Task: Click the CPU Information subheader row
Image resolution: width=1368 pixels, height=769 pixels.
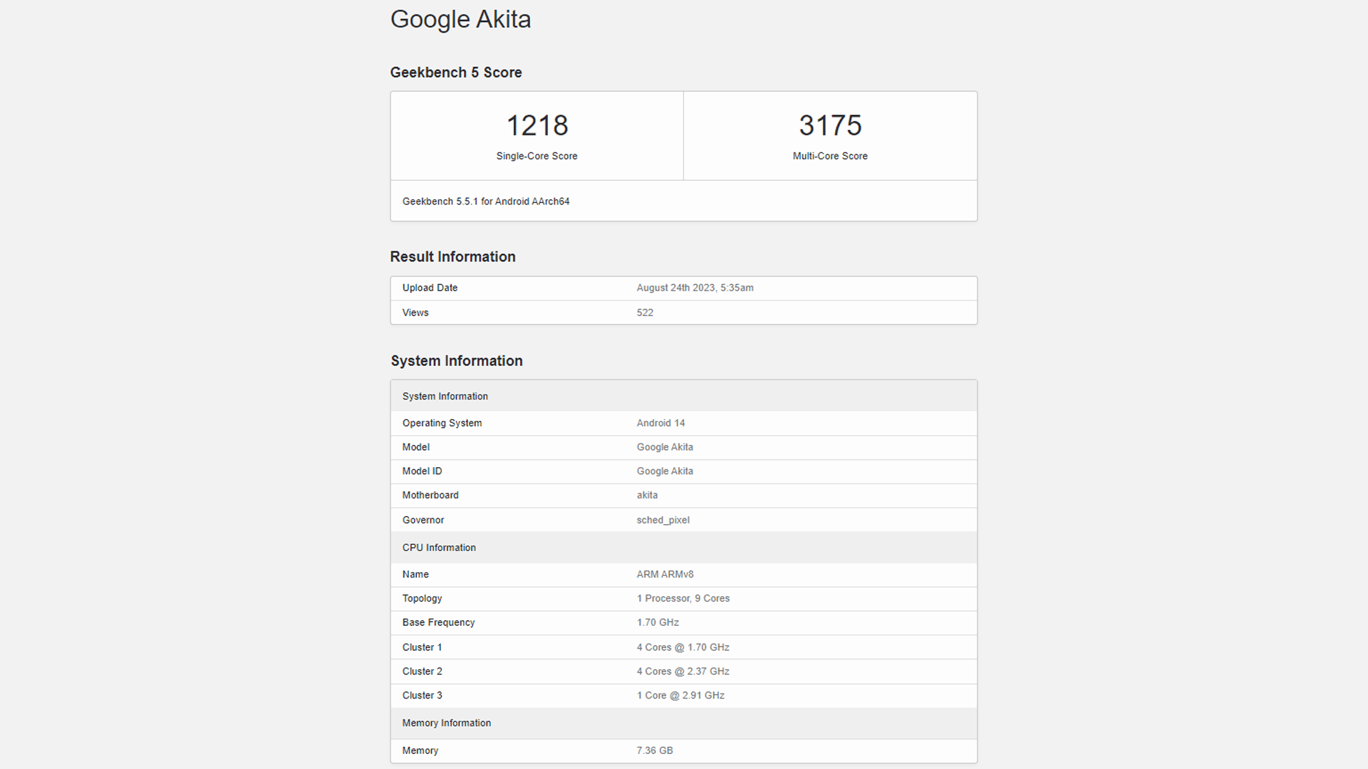Action: click(439, 548)
